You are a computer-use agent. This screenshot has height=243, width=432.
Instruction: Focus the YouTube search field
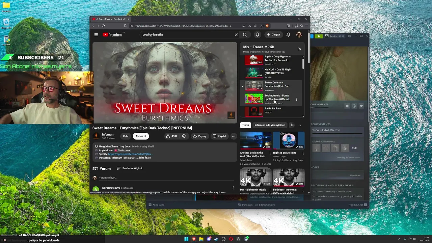coord(187,34)
